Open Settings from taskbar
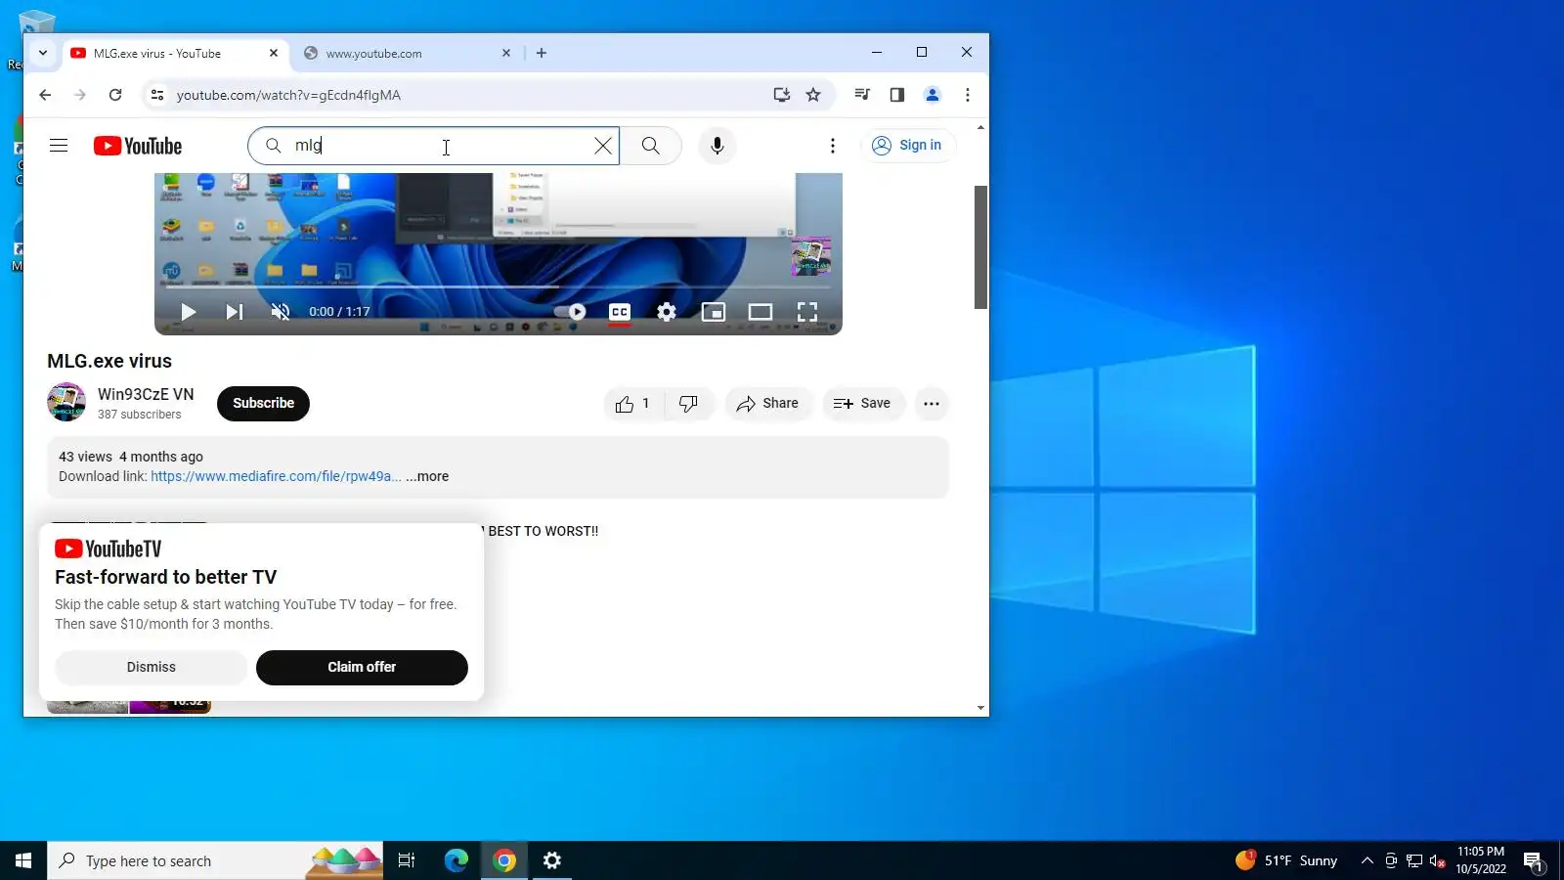The image size is (1564, 880). tap(552, 860)
